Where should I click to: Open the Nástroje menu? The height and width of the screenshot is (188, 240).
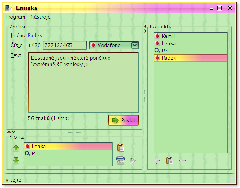(x=40, y=17)
